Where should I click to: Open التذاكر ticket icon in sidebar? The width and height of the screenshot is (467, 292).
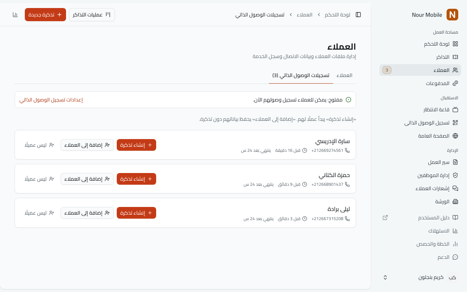tap(455, 57)
